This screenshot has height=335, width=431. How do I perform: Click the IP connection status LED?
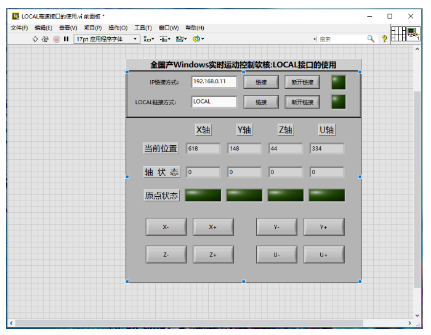339,83
